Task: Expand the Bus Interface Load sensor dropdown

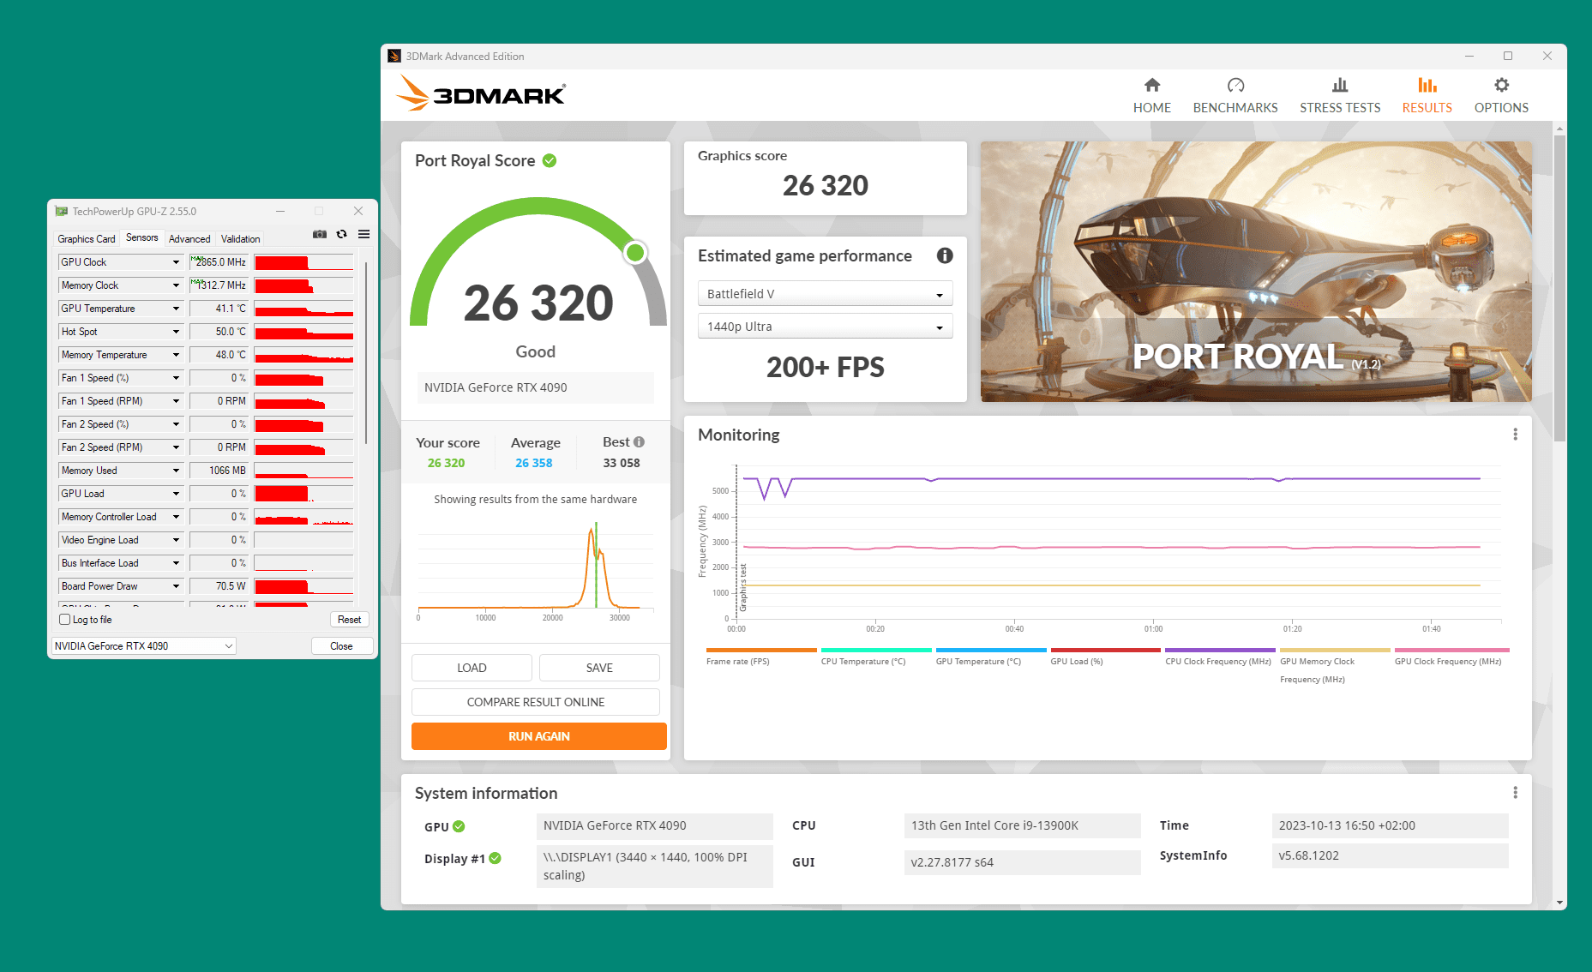Action: pyautogui.click(x=176, y=563)
